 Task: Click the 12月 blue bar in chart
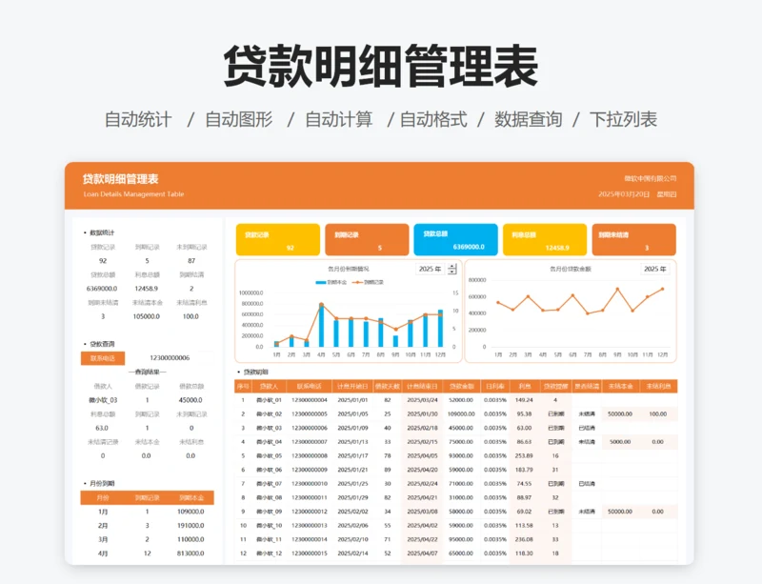440,329
